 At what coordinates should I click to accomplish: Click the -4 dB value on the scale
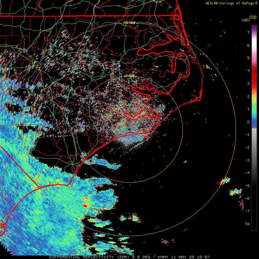(x=247, y=173)
